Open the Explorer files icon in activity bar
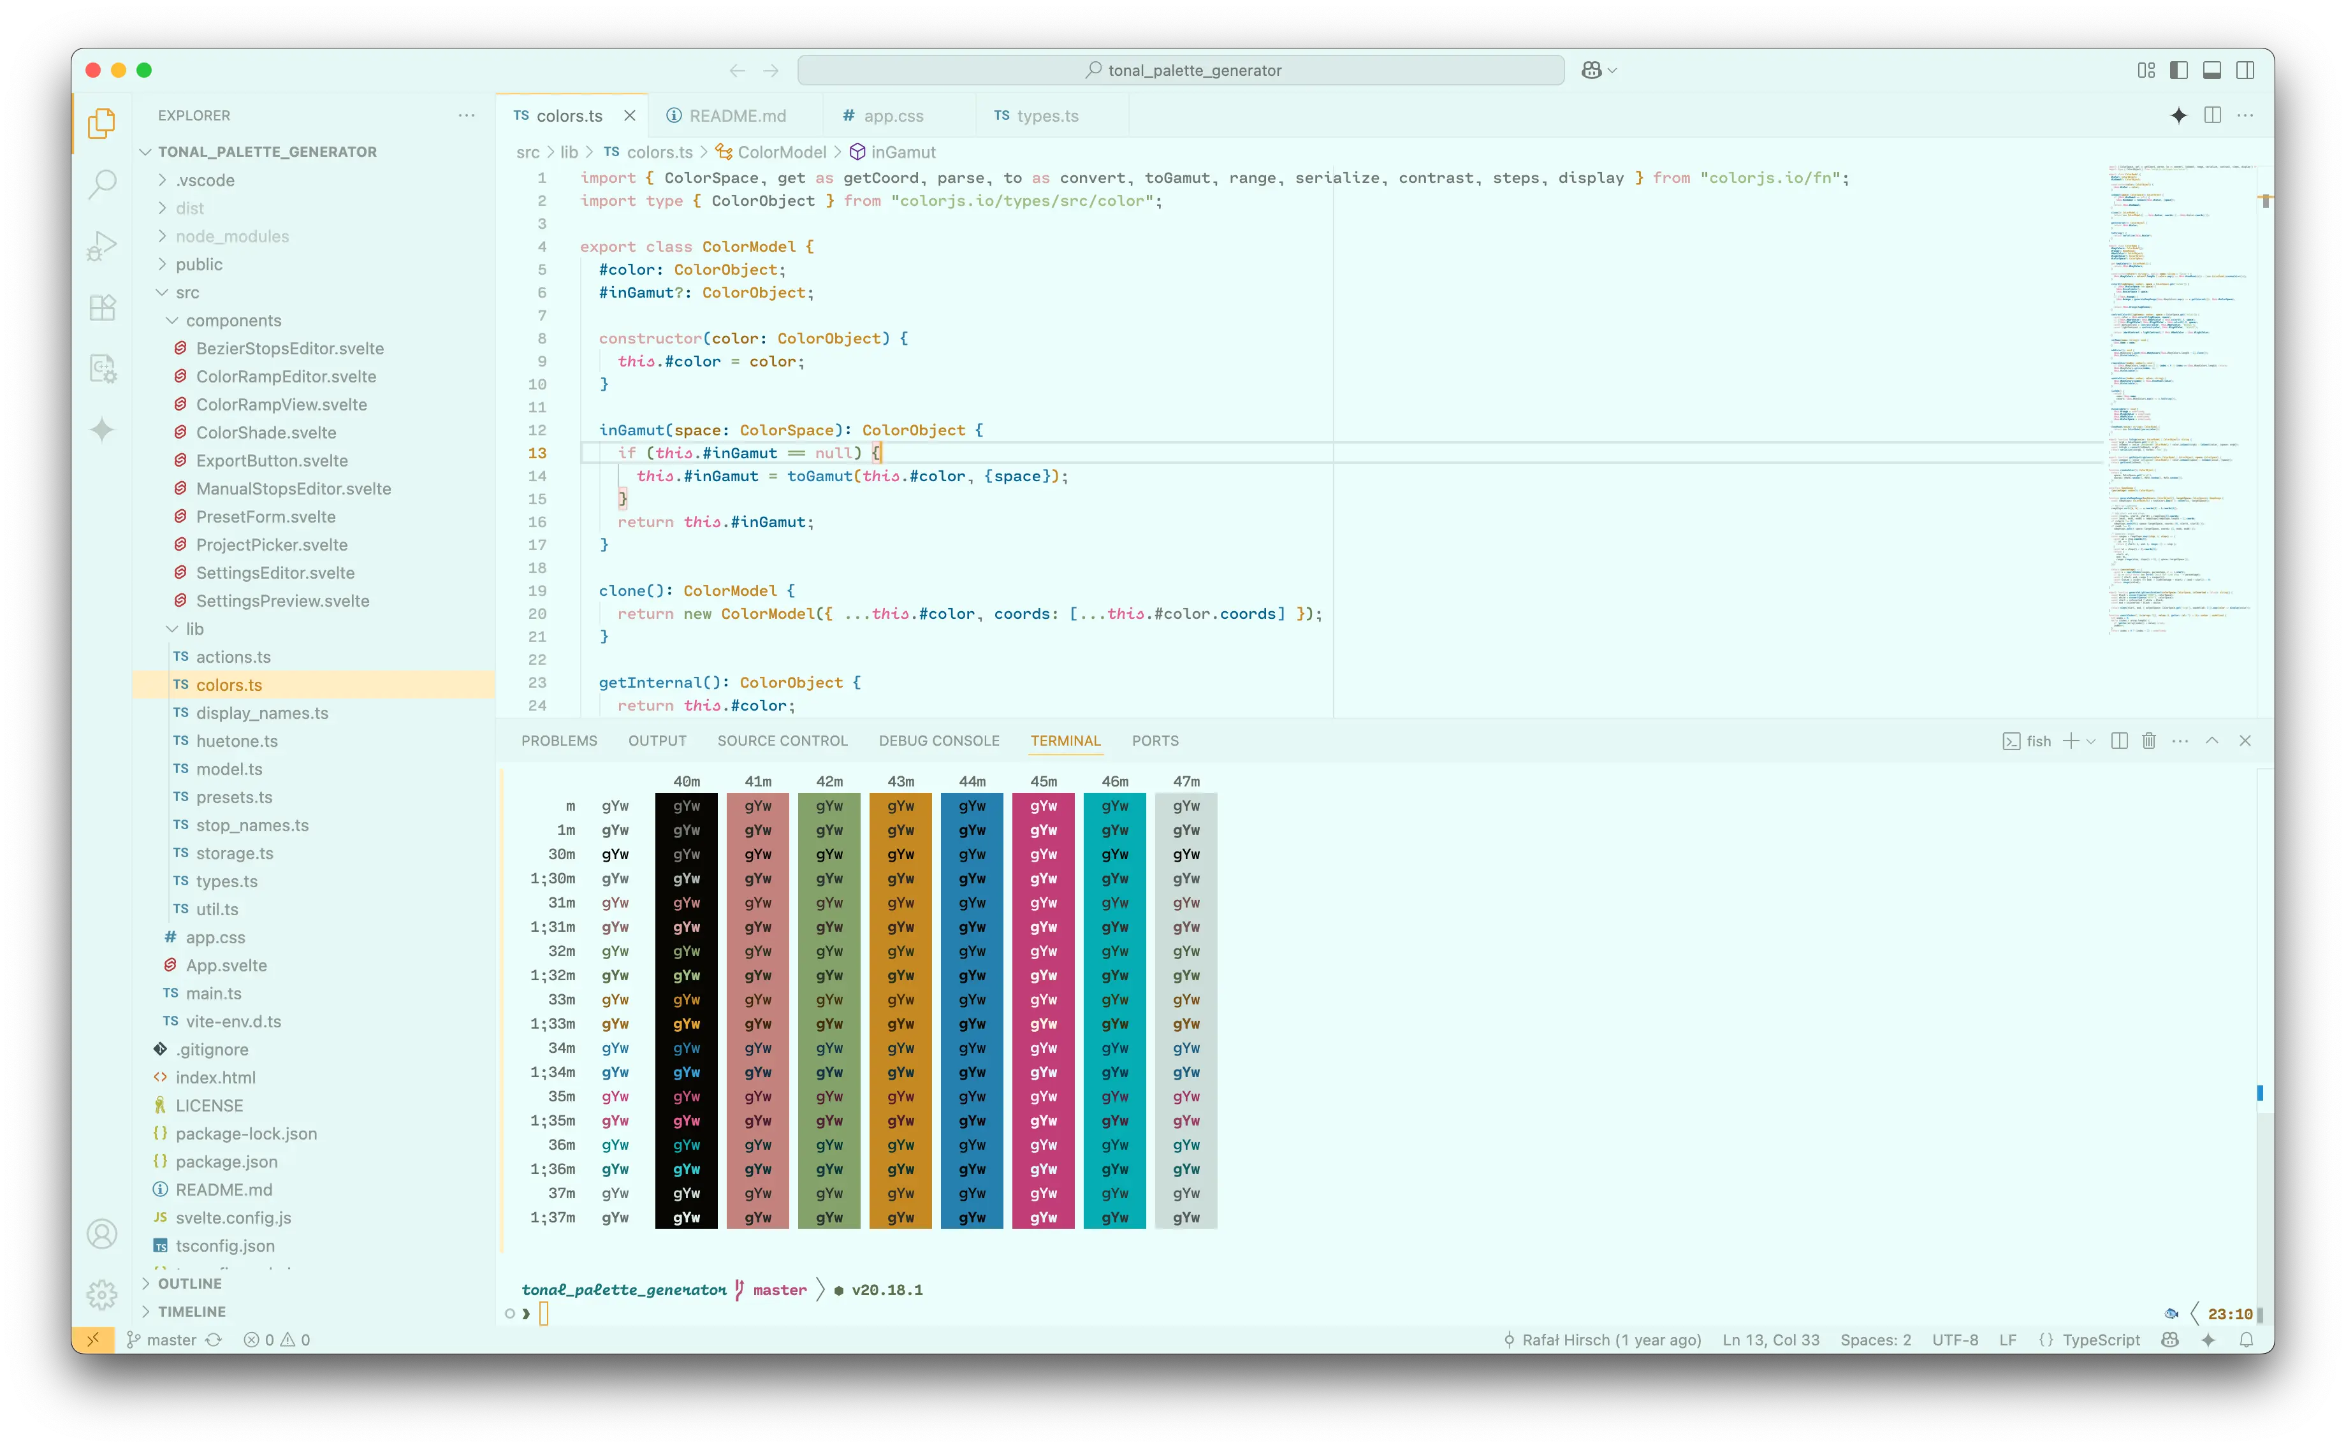Image resolution: width=2346 pixels, height=1448 pixels. point(101,122)
